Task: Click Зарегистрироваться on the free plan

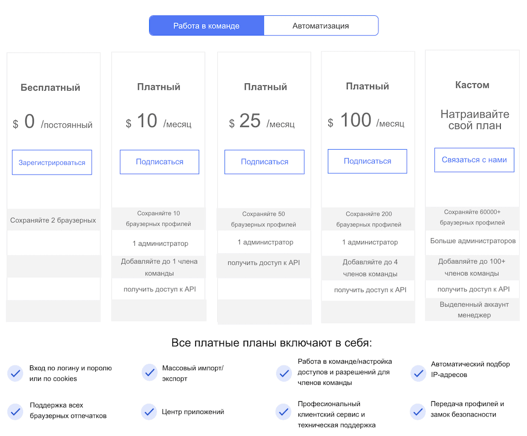Action: pos(52,162)
